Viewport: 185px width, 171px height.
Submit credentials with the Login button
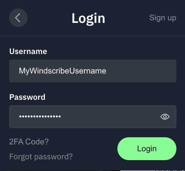coord(147,149)
